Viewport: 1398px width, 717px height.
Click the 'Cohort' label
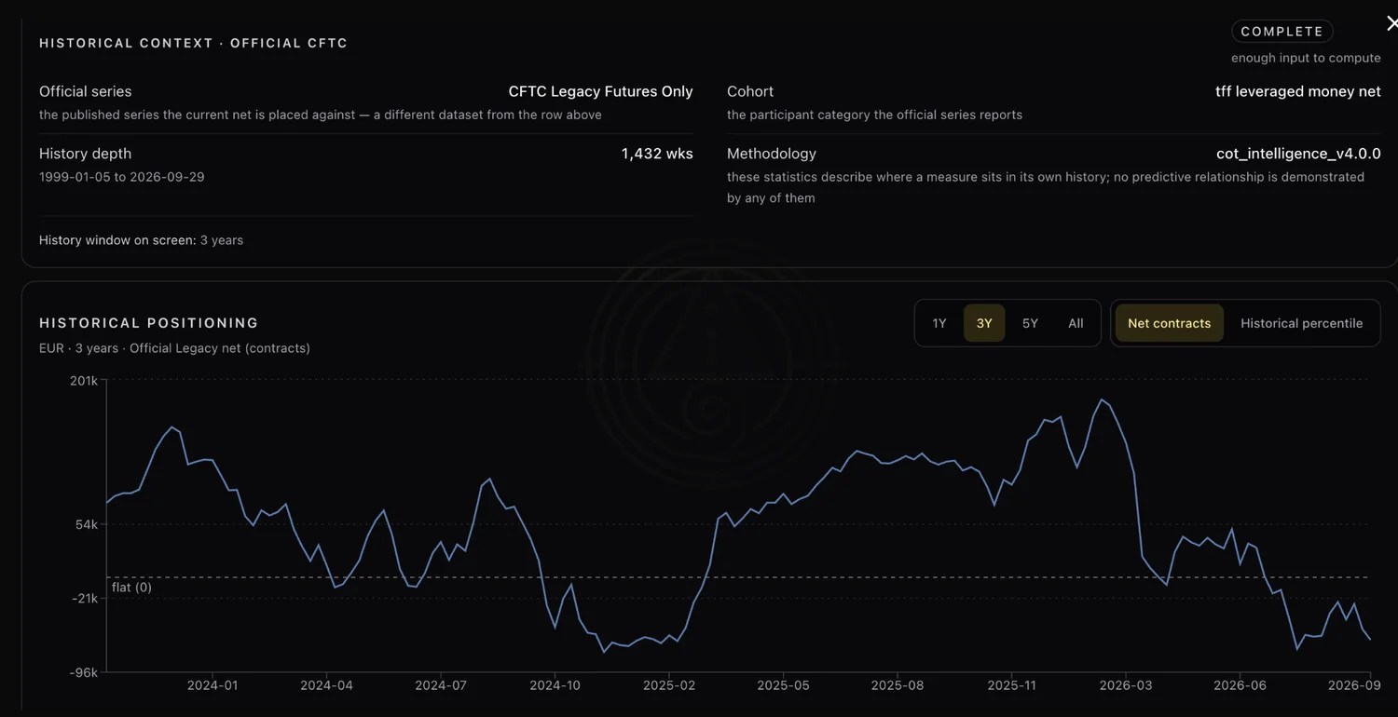coord(750,91)
